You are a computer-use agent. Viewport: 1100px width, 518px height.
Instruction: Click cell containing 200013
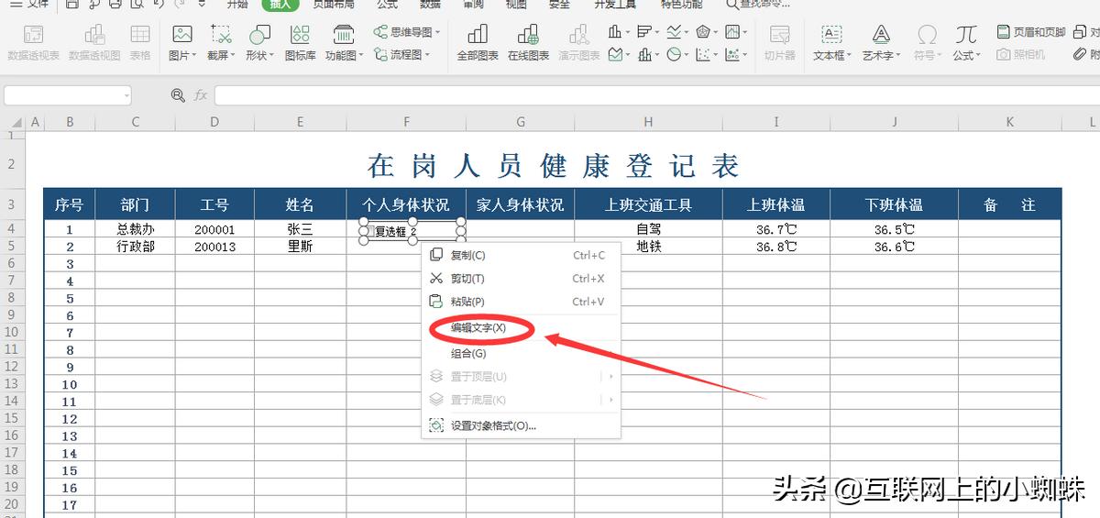click(214, 247)
